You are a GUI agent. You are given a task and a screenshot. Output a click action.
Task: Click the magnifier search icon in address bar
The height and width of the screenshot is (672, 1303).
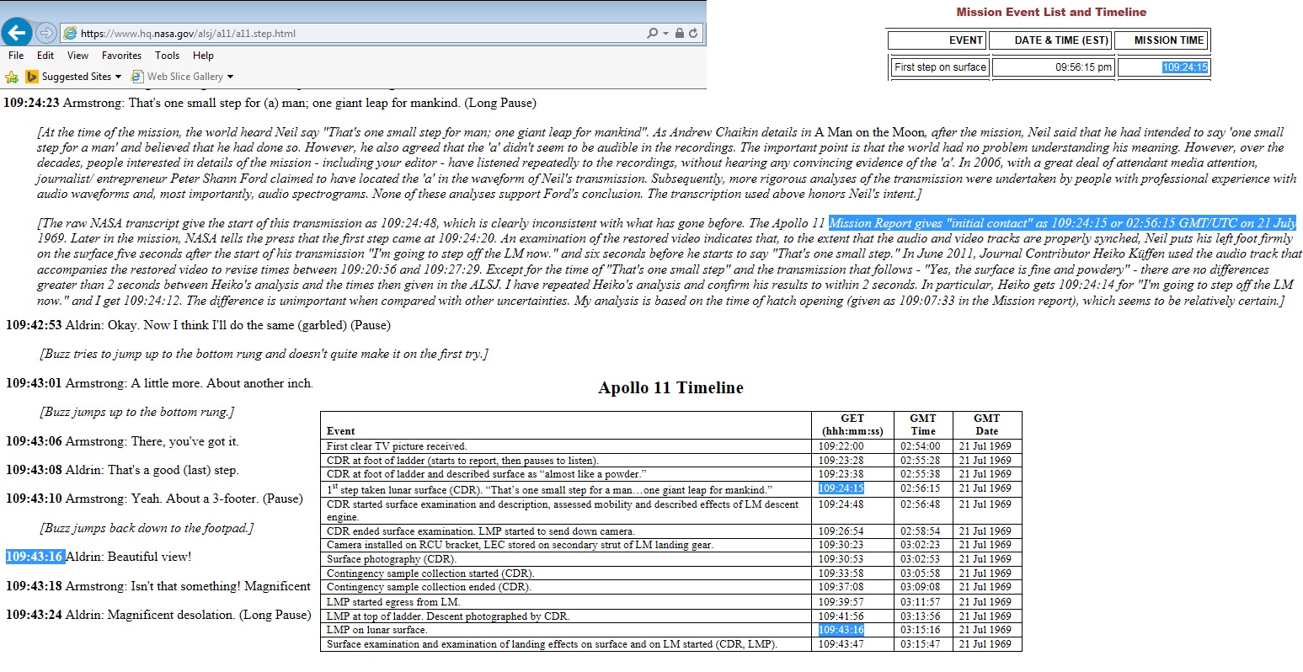click(x=652, y=34)
